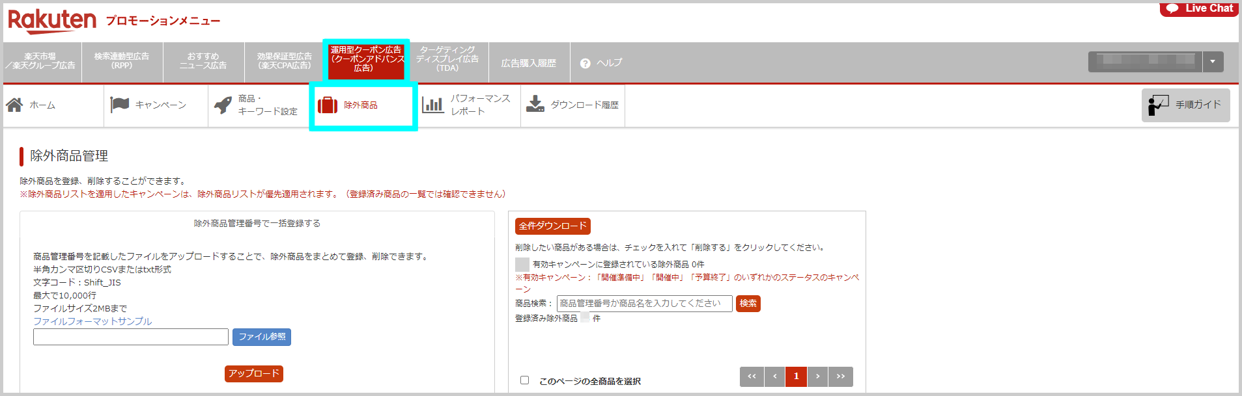Click プロモーションメニュー title text
The width and height of the screenshot is (1242, 396).
pos(163,21)
